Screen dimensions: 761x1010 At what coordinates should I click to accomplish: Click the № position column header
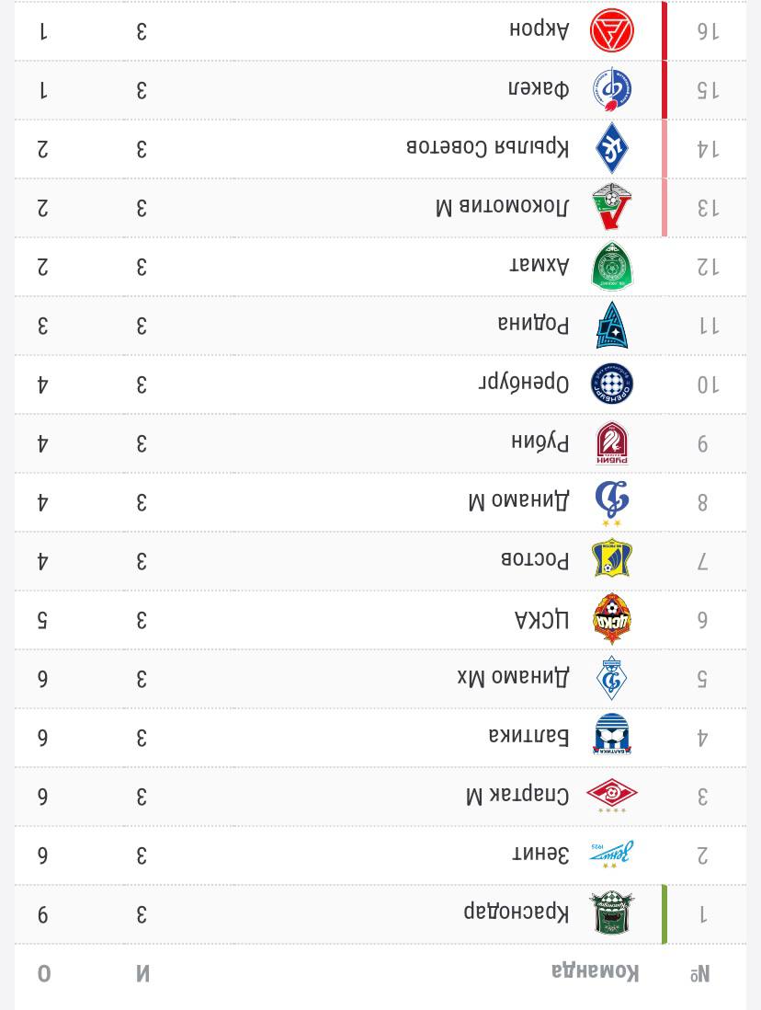click(700, 974)
